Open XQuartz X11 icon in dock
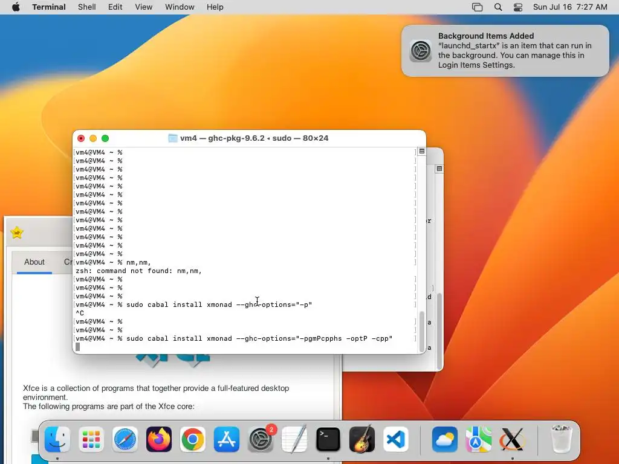The height and width of the screenshot is (464, 619). (x=512, y=439)
